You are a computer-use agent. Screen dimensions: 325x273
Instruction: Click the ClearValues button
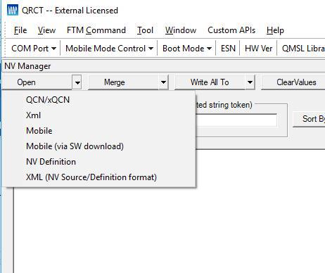pyautogui.click(x=296, y=82)
